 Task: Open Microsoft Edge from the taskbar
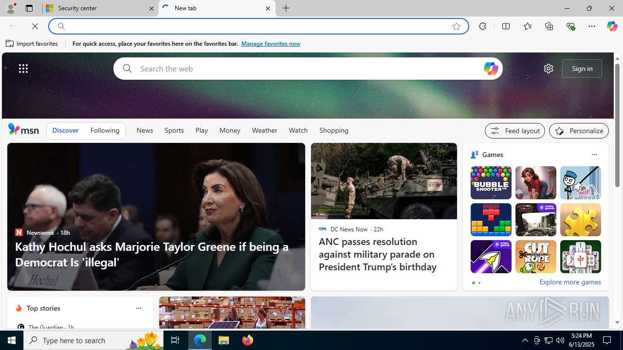tap(200, 340)
